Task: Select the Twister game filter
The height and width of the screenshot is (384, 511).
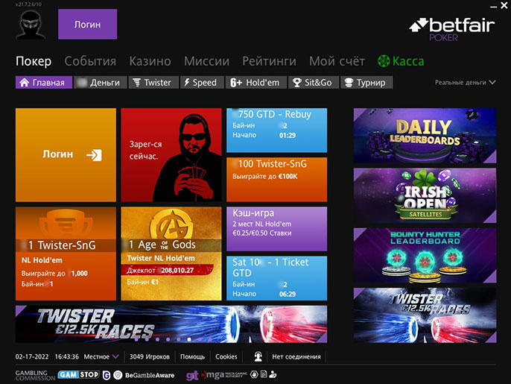Action: click(x=152, y=83)
